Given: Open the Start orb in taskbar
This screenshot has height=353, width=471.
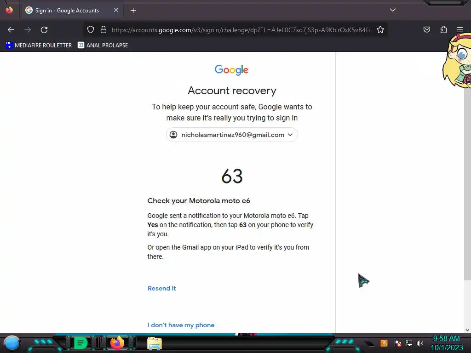Looking at the screenshot, I should tap(12, 343).
